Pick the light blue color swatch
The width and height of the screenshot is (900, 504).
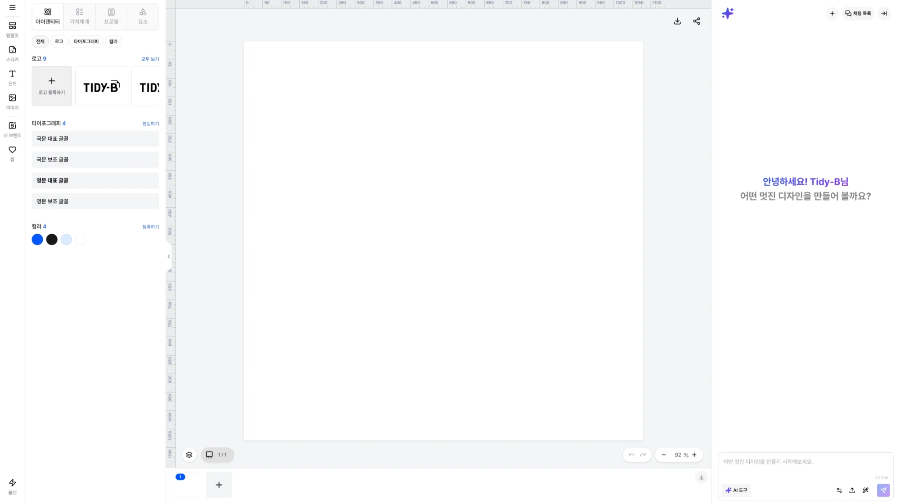tap(66, 240)
